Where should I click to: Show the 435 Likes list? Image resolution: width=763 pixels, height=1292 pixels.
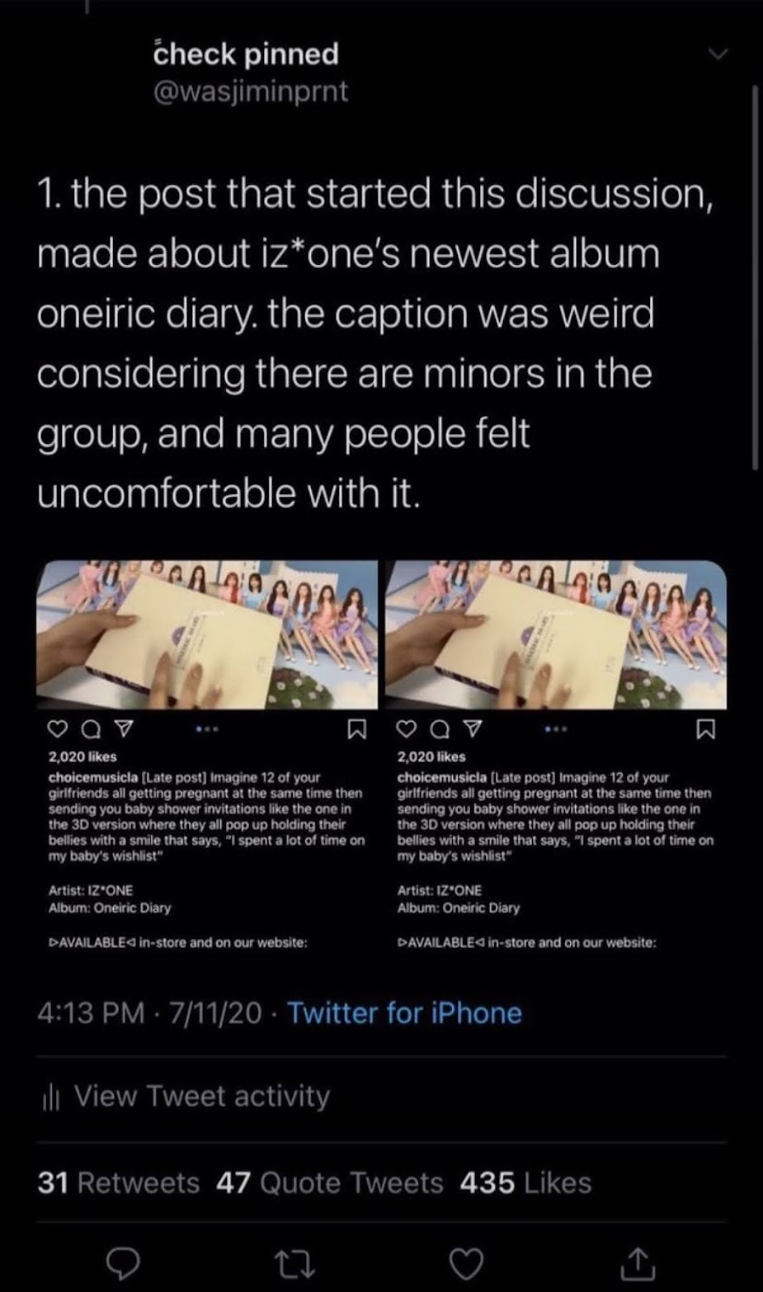point(525,1182)
